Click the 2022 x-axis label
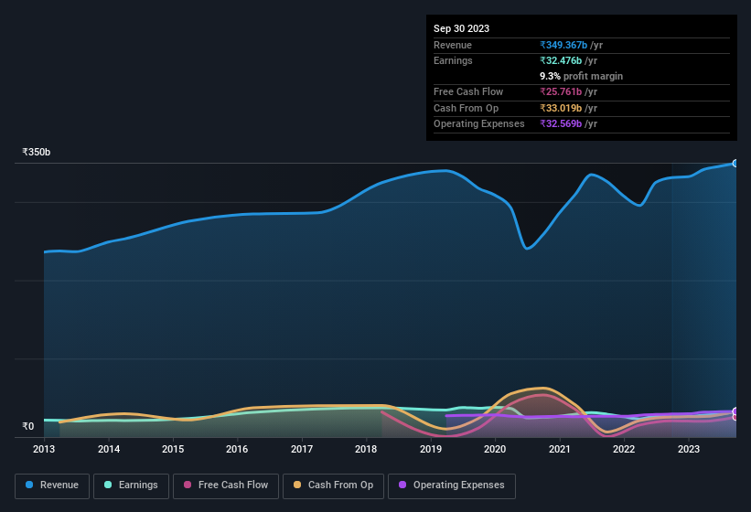This screenshot has height=512, width=751. (x=624, y=449)
